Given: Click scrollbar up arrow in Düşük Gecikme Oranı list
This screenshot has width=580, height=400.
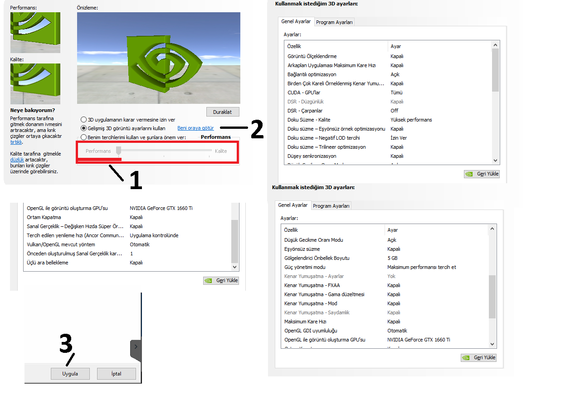Looking at the screenshot, I should pyautogui.click(x=492, y=229).
